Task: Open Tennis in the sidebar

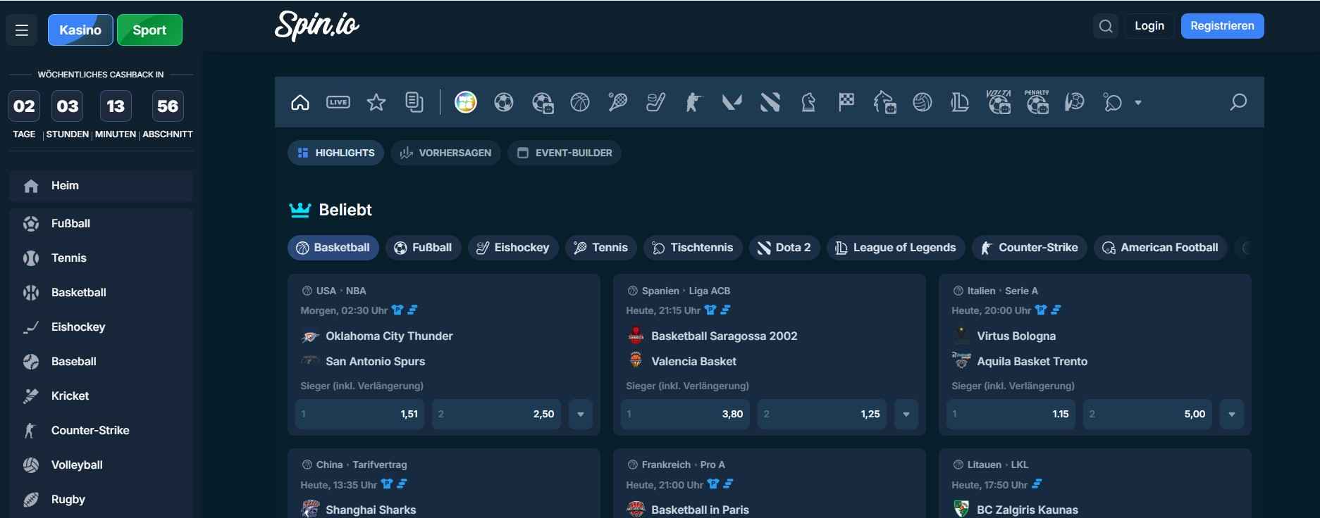Action: [101, 258]
